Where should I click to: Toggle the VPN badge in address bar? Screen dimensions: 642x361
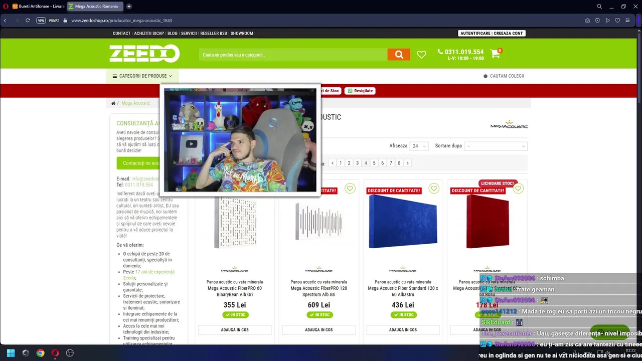coord(41,21)
